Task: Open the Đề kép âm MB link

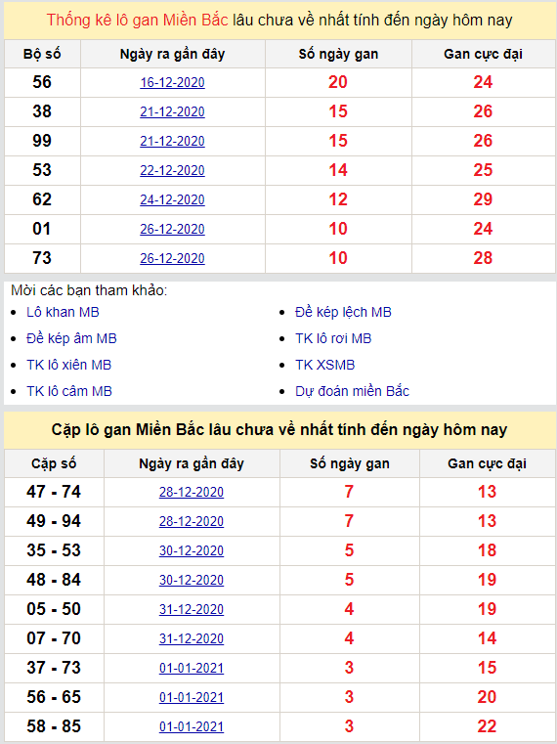Action: tap(71, 339)
